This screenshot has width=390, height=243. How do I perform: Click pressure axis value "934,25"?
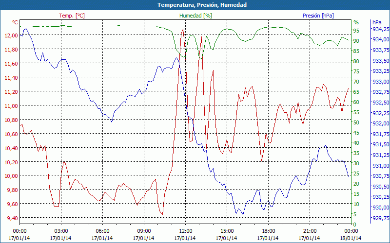(x=381, y=29)
